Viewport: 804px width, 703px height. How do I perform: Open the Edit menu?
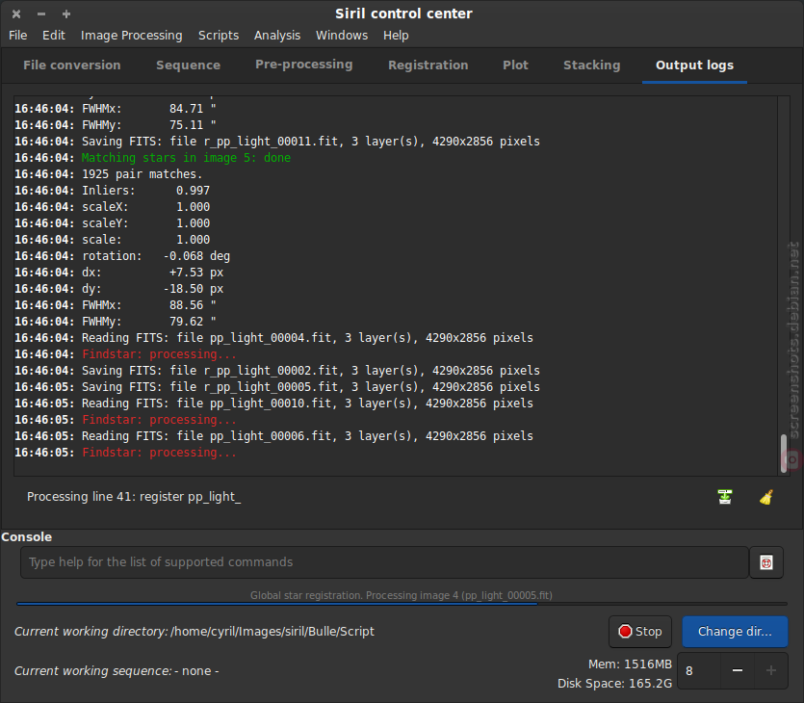[53, 36]
